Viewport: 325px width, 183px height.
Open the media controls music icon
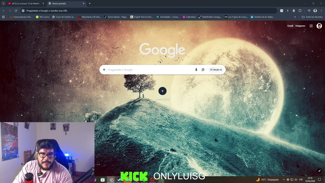pyautogui.click(x=309, y=11)
